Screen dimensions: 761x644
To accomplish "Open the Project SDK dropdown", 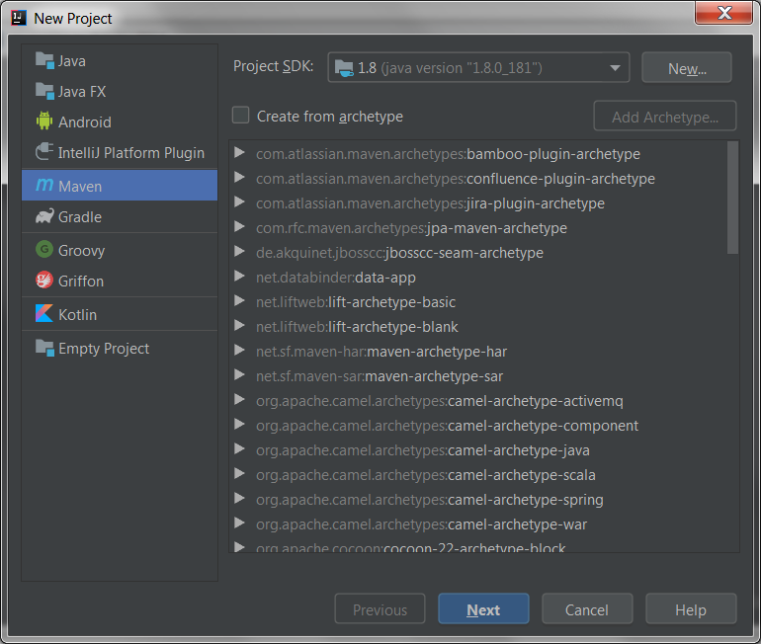I will [478, 67].
